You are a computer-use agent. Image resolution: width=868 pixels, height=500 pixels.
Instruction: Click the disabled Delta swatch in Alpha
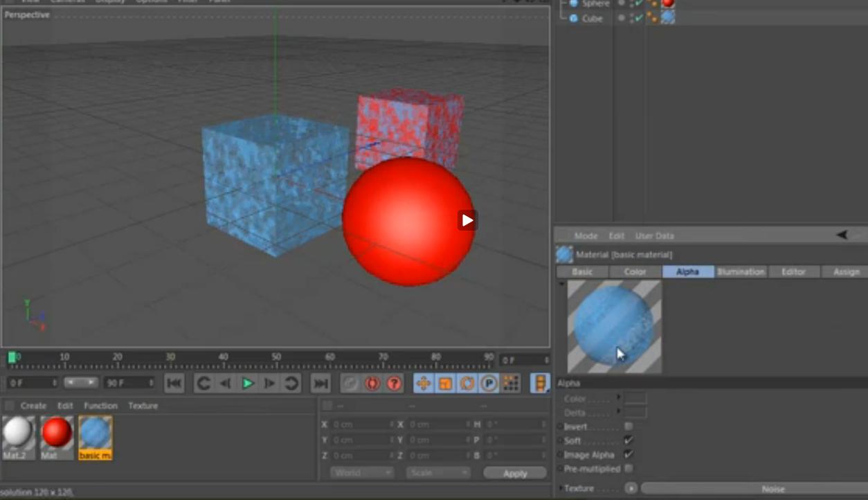pyautogui.click(x=635, y=413)
